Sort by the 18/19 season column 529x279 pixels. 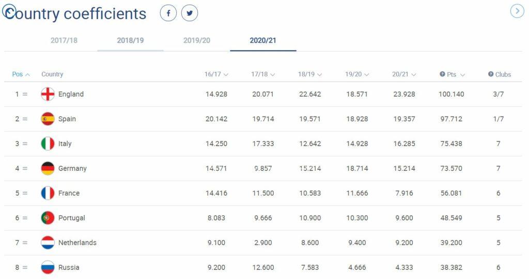point(310,74)
